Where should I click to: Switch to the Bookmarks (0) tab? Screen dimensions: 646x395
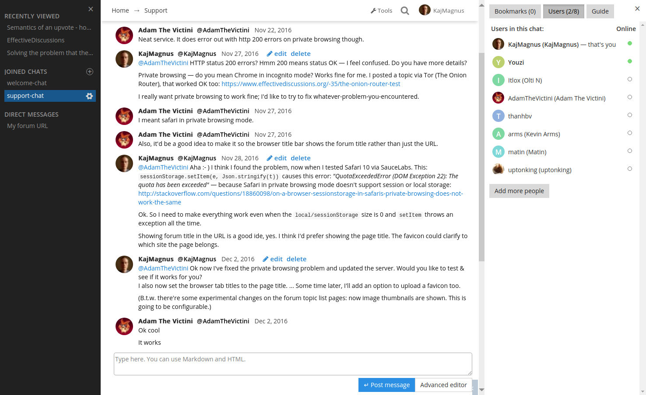coord(515,11)
